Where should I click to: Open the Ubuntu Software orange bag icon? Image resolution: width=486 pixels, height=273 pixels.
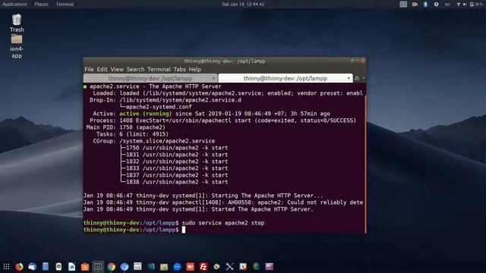(85, 266)
